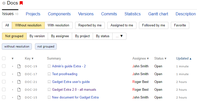Switch to the Gantt chart tab
This screenshot has width=197, height=101.
point(158,14)
